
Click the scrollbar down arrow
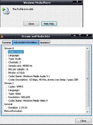pyautogui.click(x=88, y=112)
